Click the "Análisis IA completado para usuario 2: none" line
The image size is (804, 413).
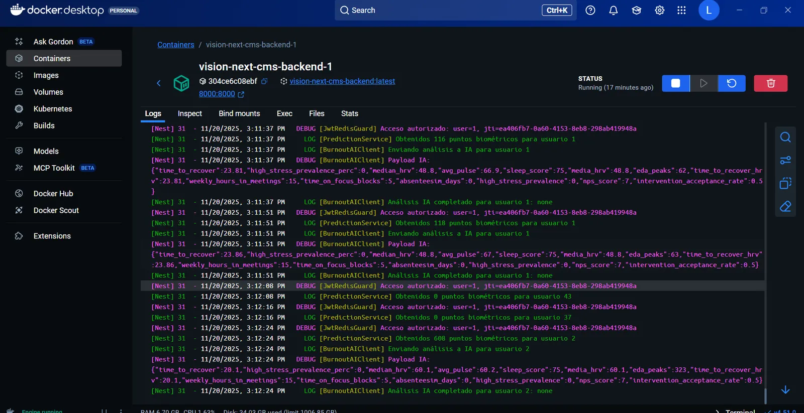pyautogui.click(x=352, y=391)
